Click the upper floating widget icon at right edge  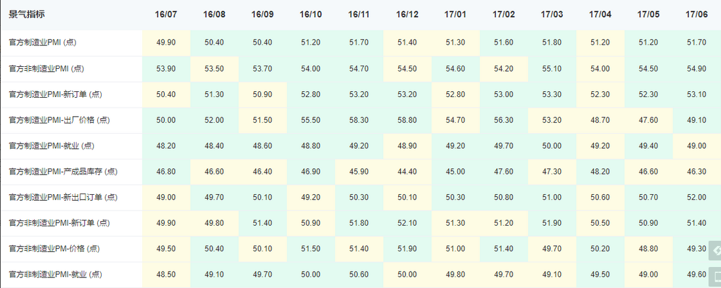[714, 251]
